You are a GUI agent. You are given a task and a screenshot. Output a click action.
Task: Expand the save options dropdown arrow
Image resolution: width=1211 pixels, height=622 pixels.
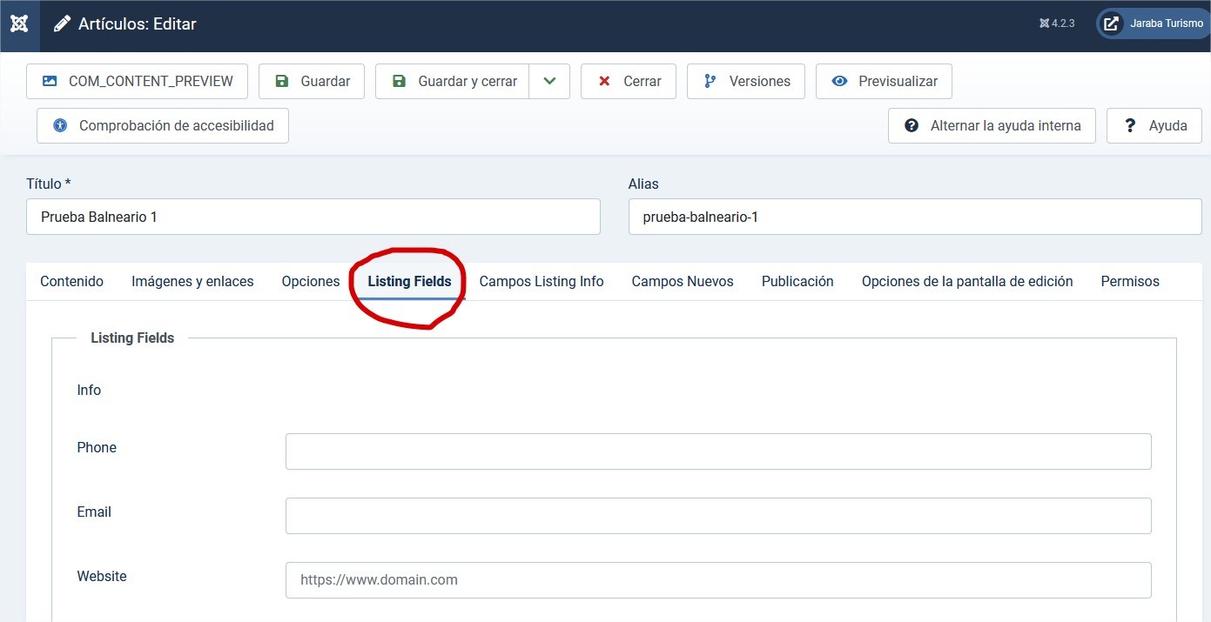click(549, 81)
